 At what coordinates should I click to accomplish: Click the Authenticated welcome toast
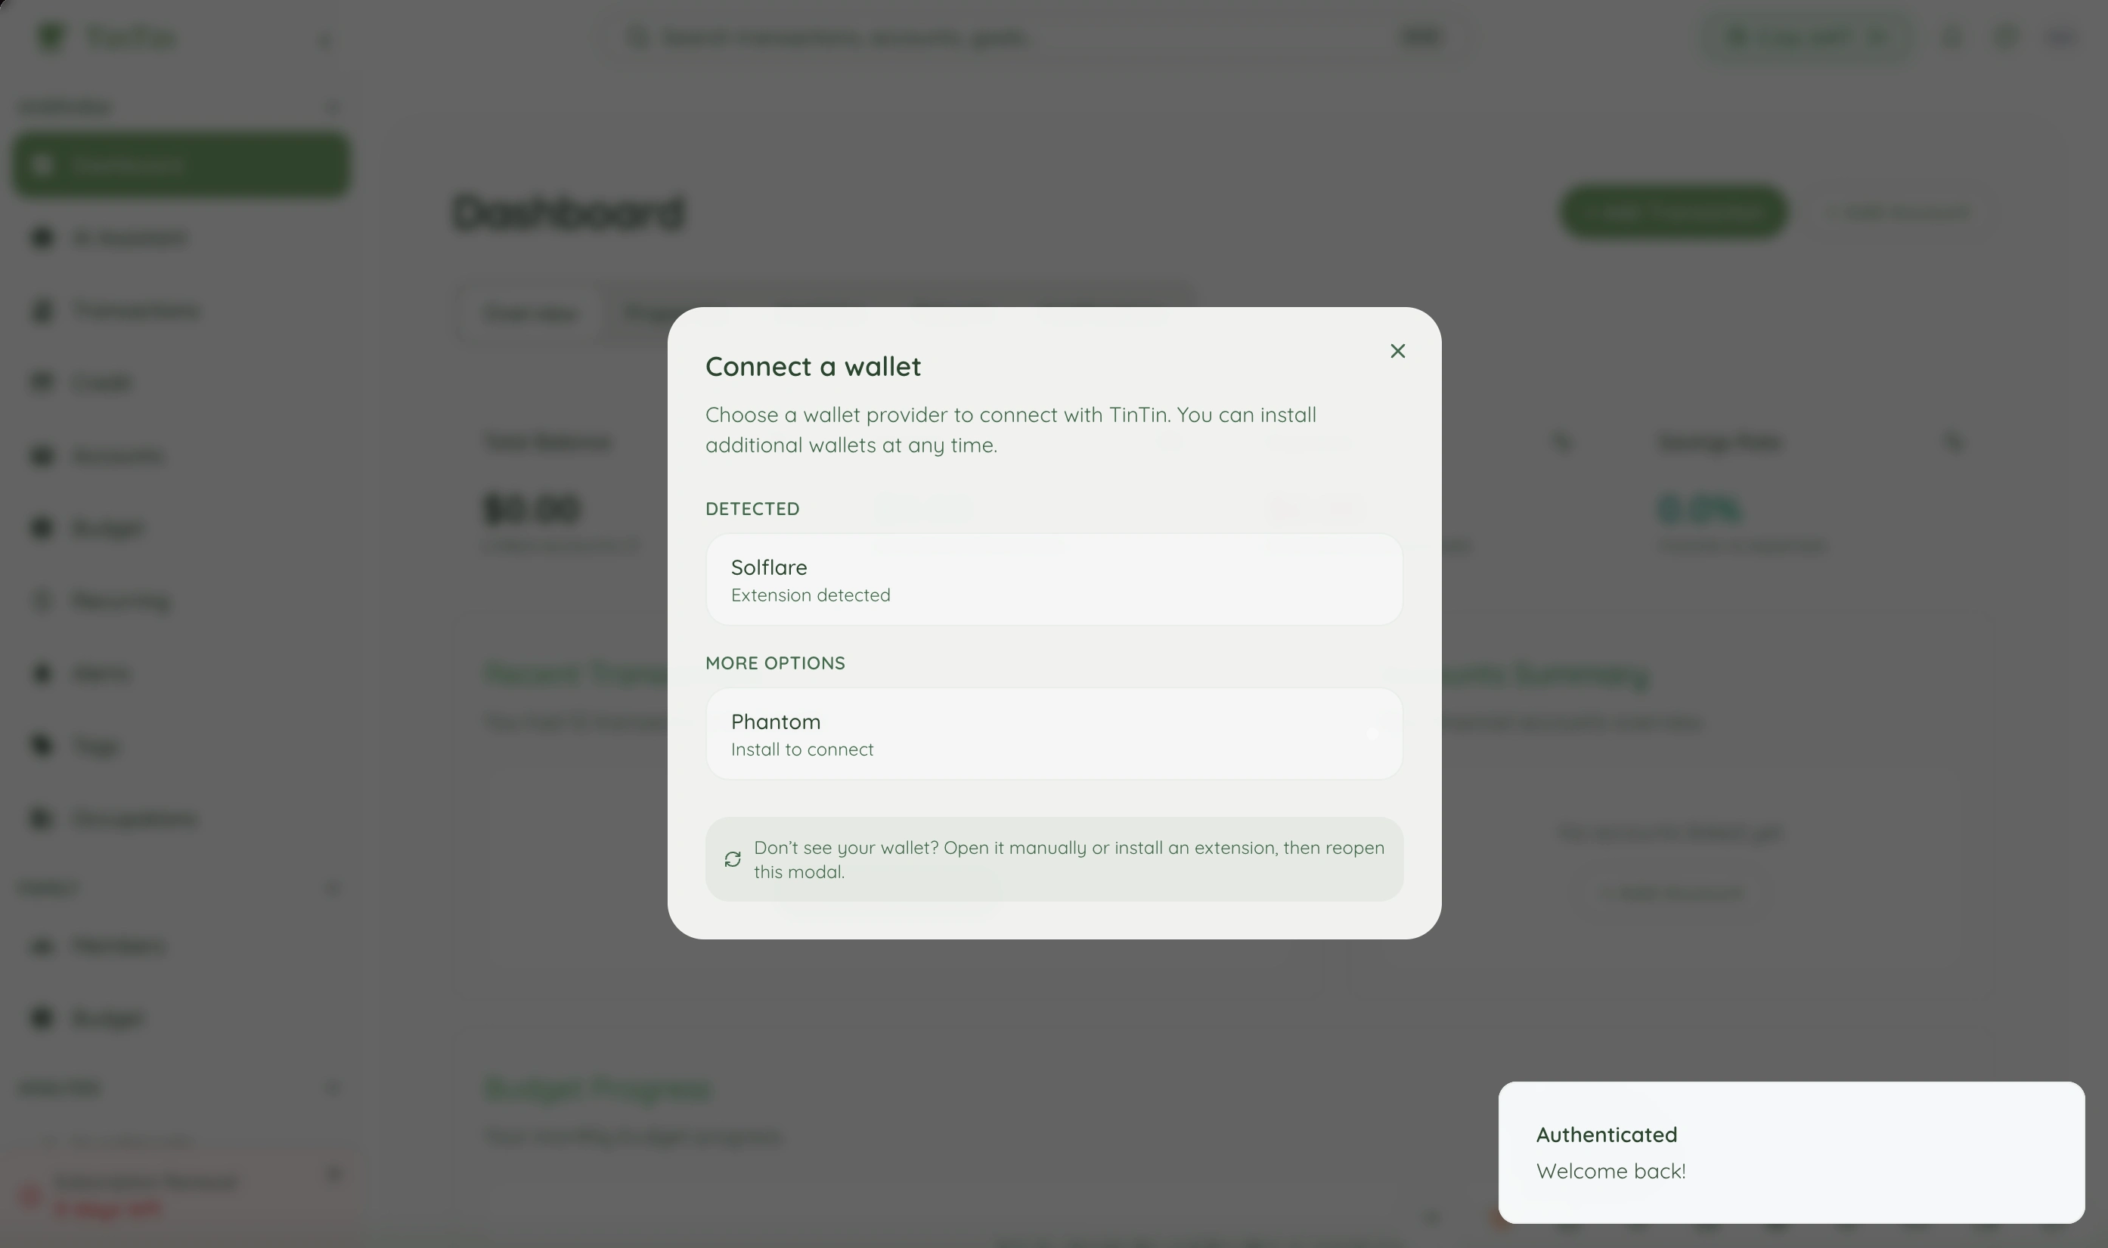point(1790,1152)
